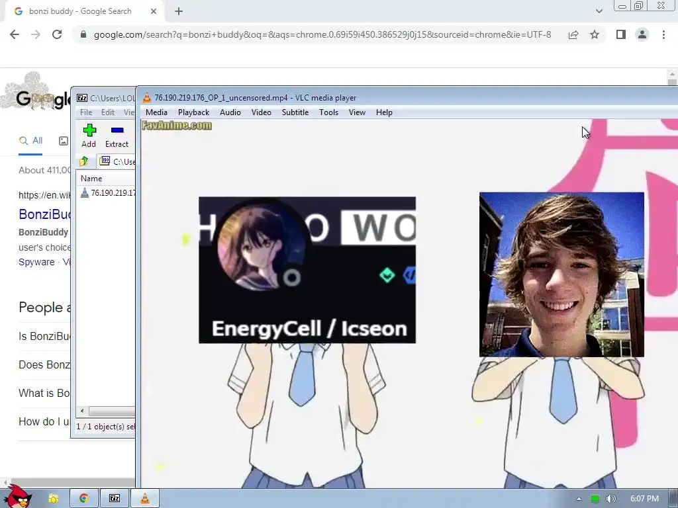Viewport: 678px width, 508px height.
Task: Open Chrome profile avatar
Action: pyautogui.click(x=642, y=34)
